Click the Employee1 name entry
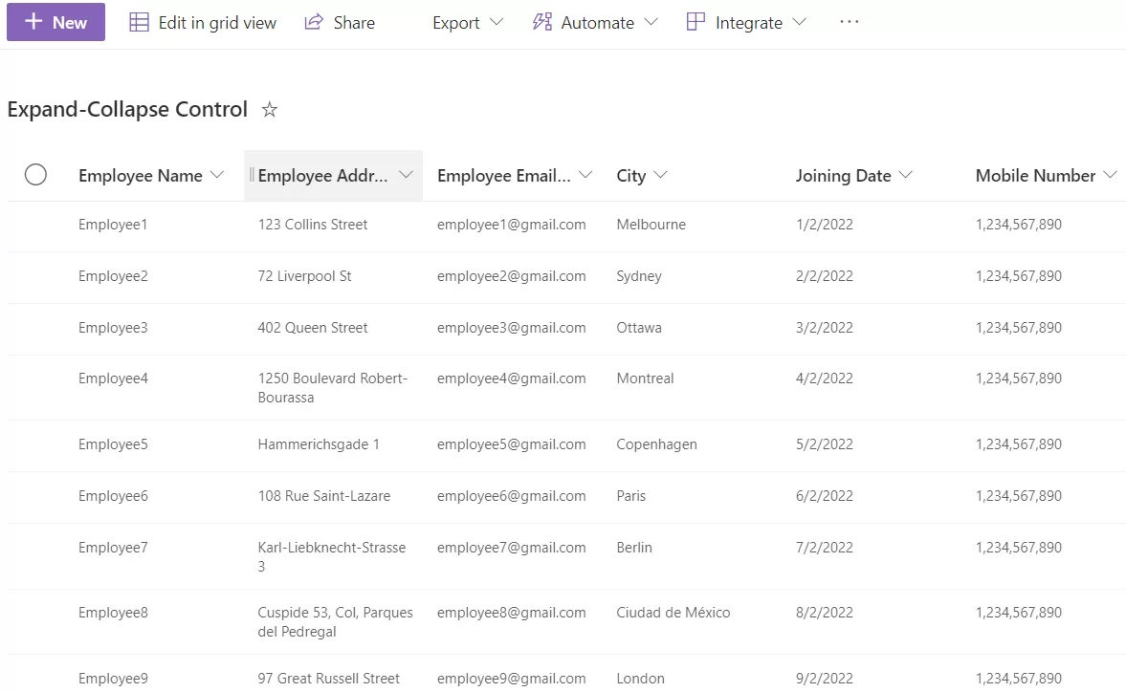The image size is (1126, 692). click(113, 225)
